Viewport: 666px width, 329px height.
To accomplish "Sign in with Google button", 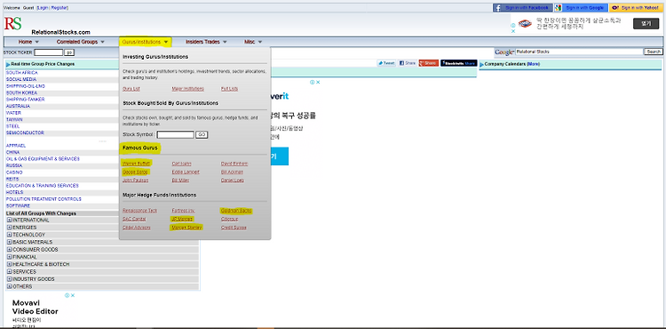I will point(581,8).
